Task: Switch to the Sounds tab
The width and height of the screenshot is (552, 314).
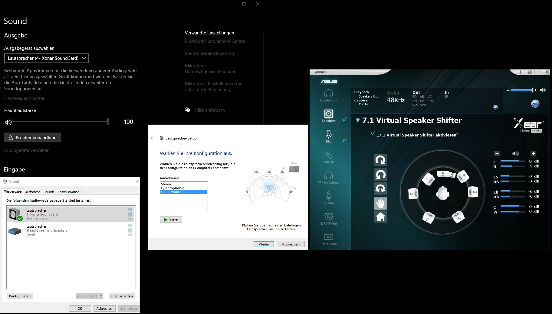Action: pos(49,192)
